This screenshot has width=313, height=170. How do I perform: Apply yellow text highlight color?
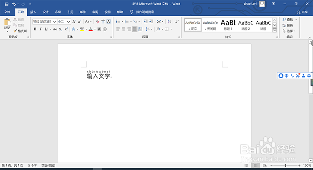coord(82,29)
